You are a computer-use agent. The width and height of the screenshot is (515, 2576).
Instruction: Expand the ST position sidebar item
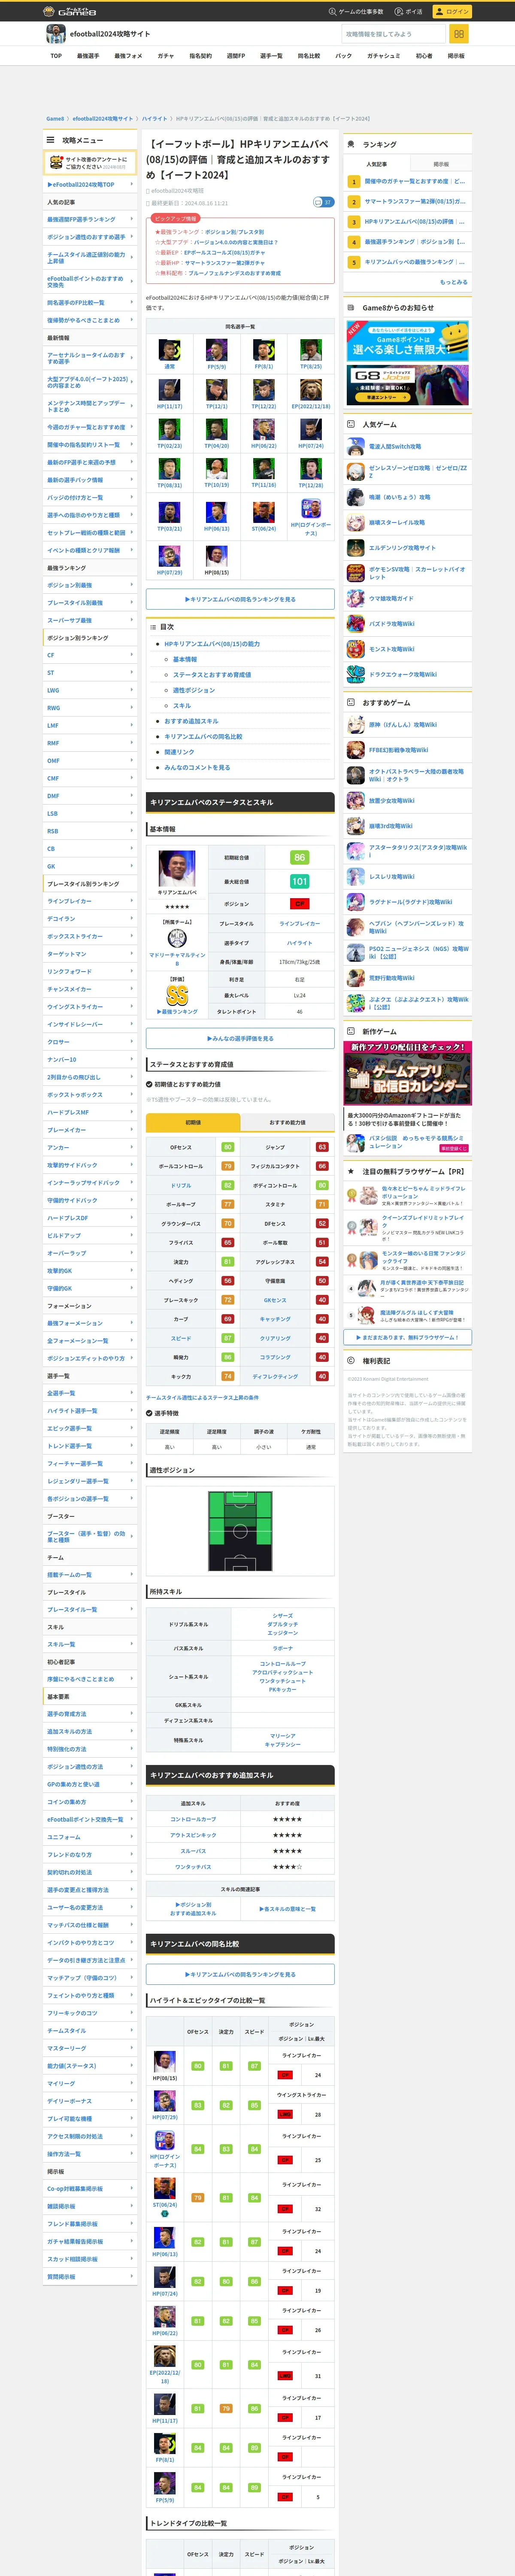(x=90, y=673)
